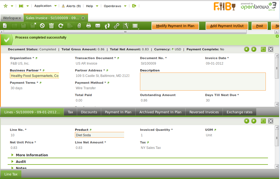Open the Openbravo menu dropdown
The image size is (280, 179).
click(115, 6)
